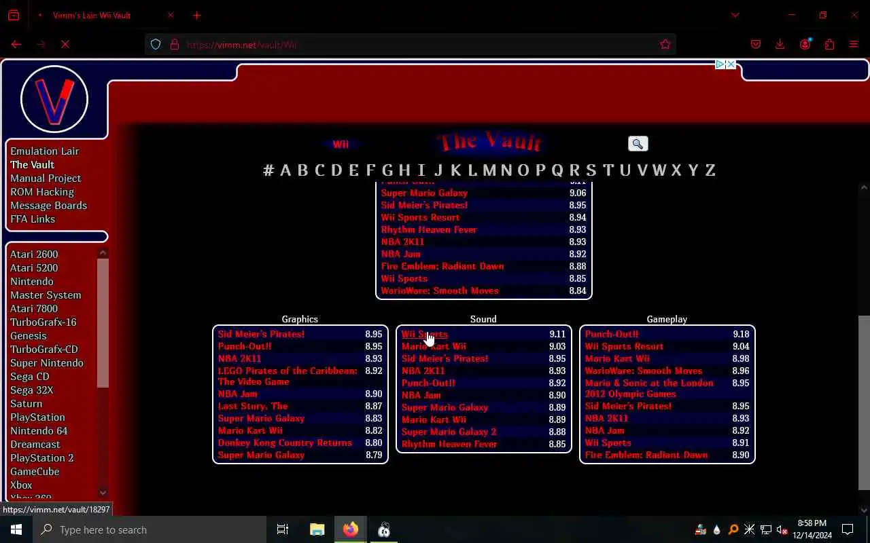Select Super Nintendo system
The width and height of the screenshot is (870, 543).
[x=47, y=362]
